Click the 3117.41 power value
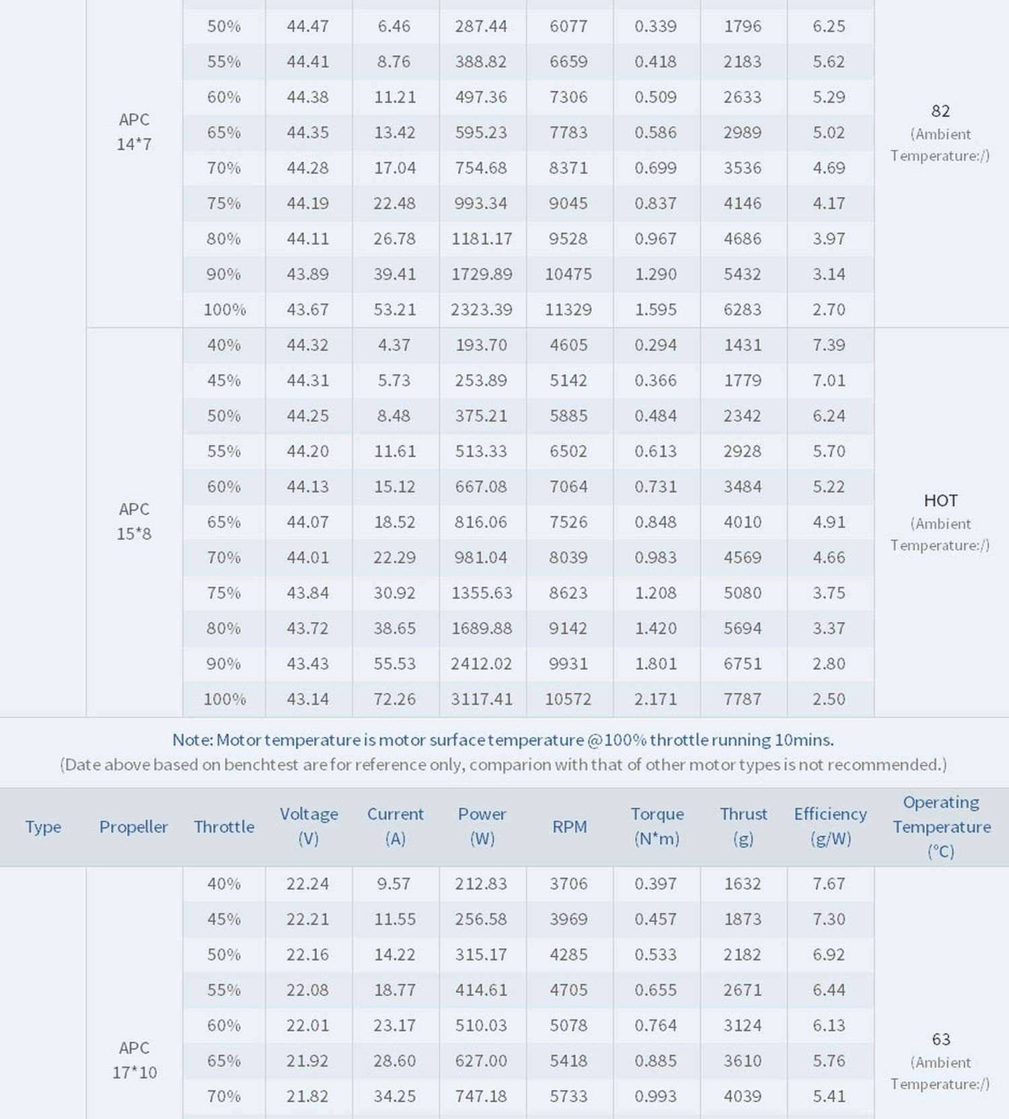This screenshot has width=1009, height=1119. (x=482, y=699)
